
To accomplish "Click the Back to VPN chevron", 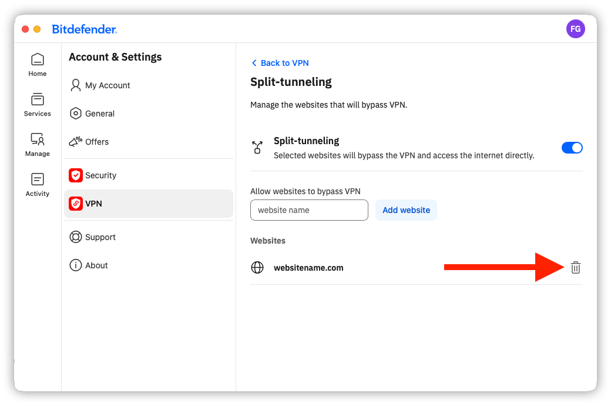I will pos(254,63).
